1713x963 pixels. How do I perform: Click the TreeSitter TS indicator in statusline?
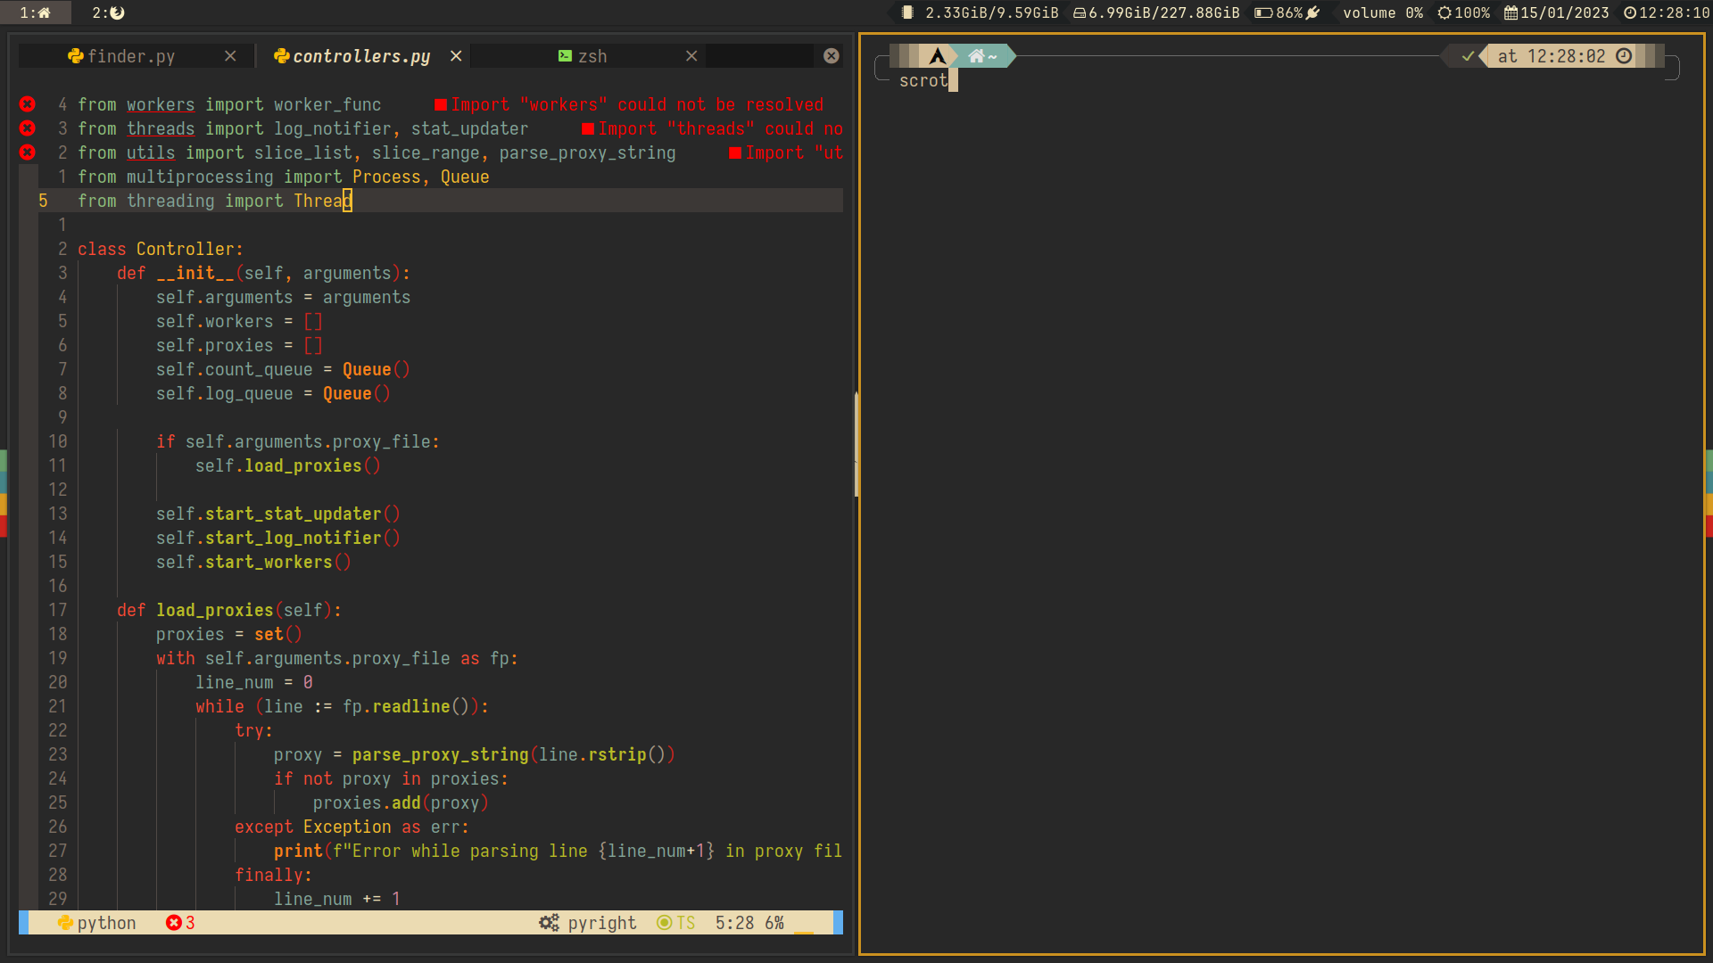click(676, 923)
